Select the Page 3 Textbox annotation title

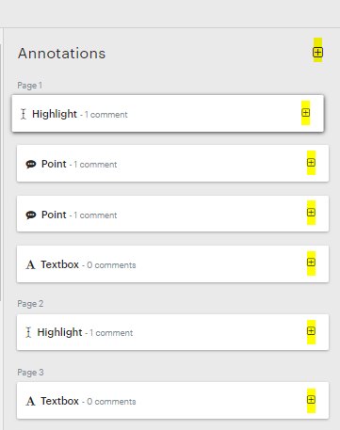point(59,401)
